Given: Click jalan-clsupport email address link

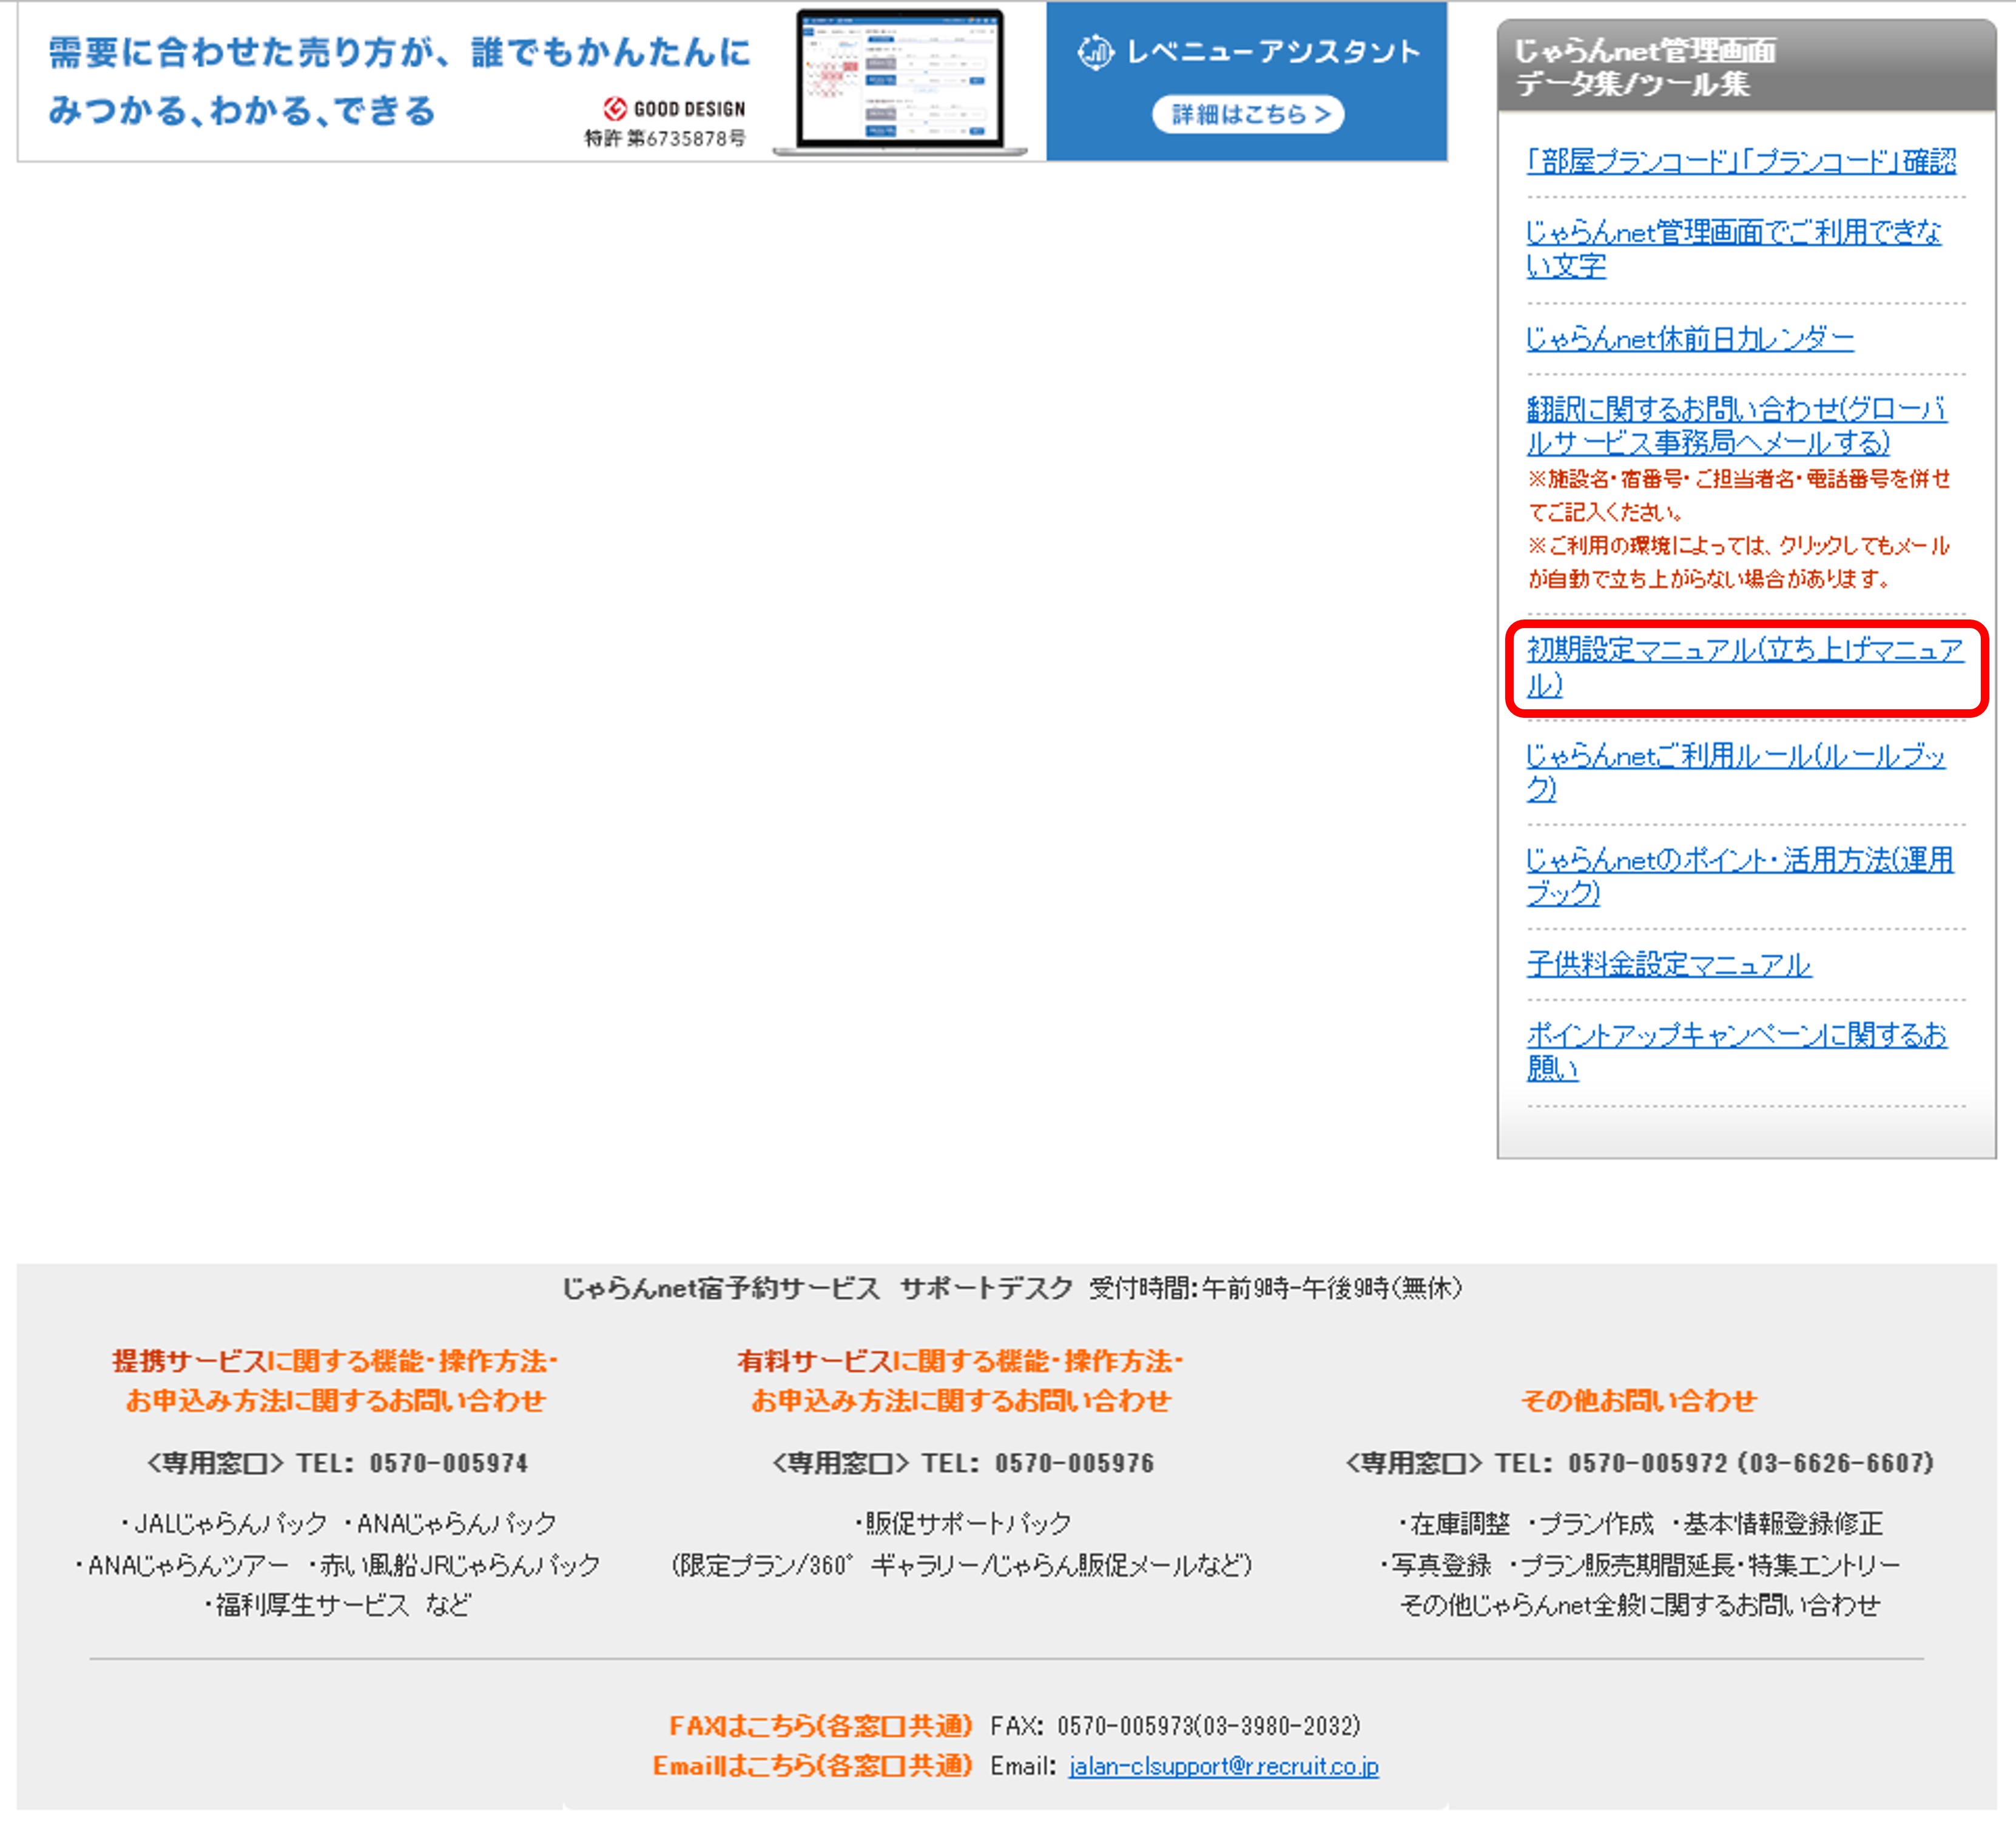Looking at the screenshot, I should [x=1223, y=1766].
